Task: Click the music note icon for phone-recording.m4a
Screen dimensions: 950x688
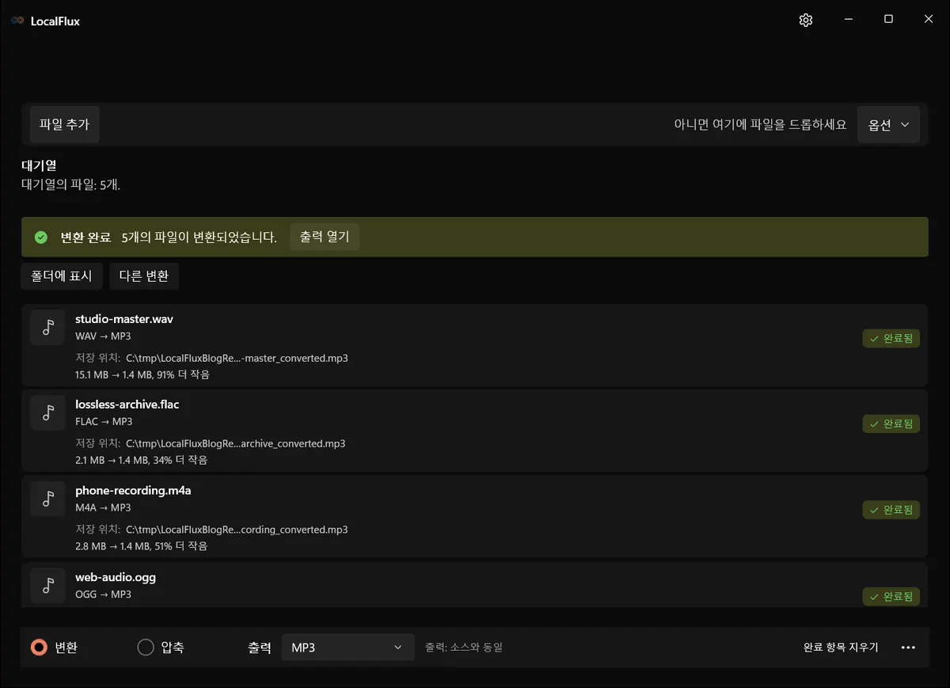Action: [47, 499]
